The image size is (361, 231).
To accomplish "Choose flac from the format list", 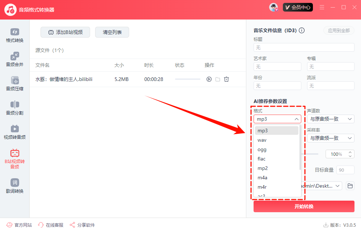I will (x=262, y=159).
